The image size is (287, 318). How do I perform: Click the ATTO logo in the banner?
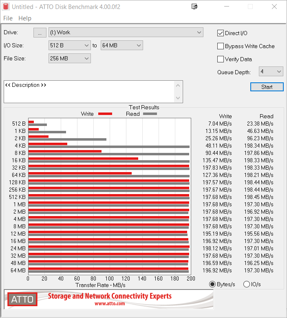22,300
